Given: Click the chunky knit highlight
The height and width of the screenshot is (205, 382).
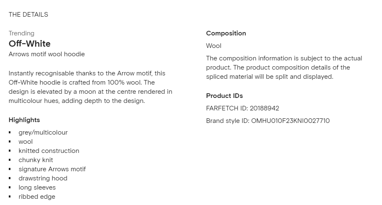Looking at the screenshot, I should pyautogui.click(x=36, y=160).
